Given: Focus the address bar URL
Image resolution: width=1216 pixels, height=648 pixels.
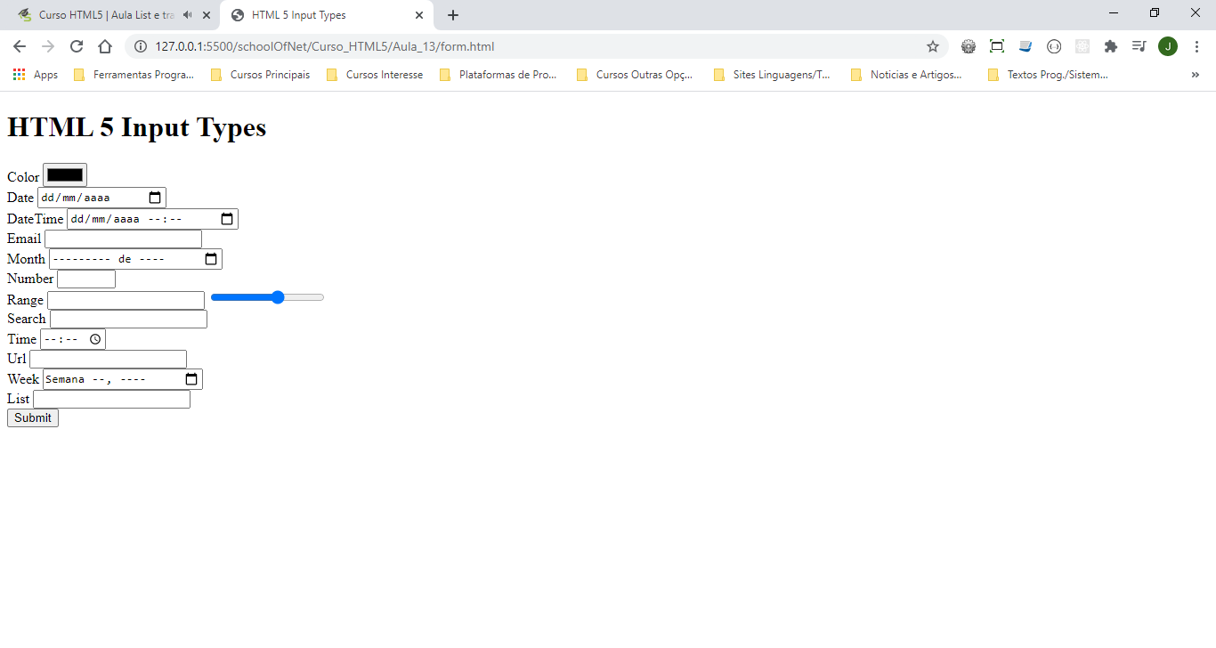Looking at the screenshot, I should click(x=324, y=46).
